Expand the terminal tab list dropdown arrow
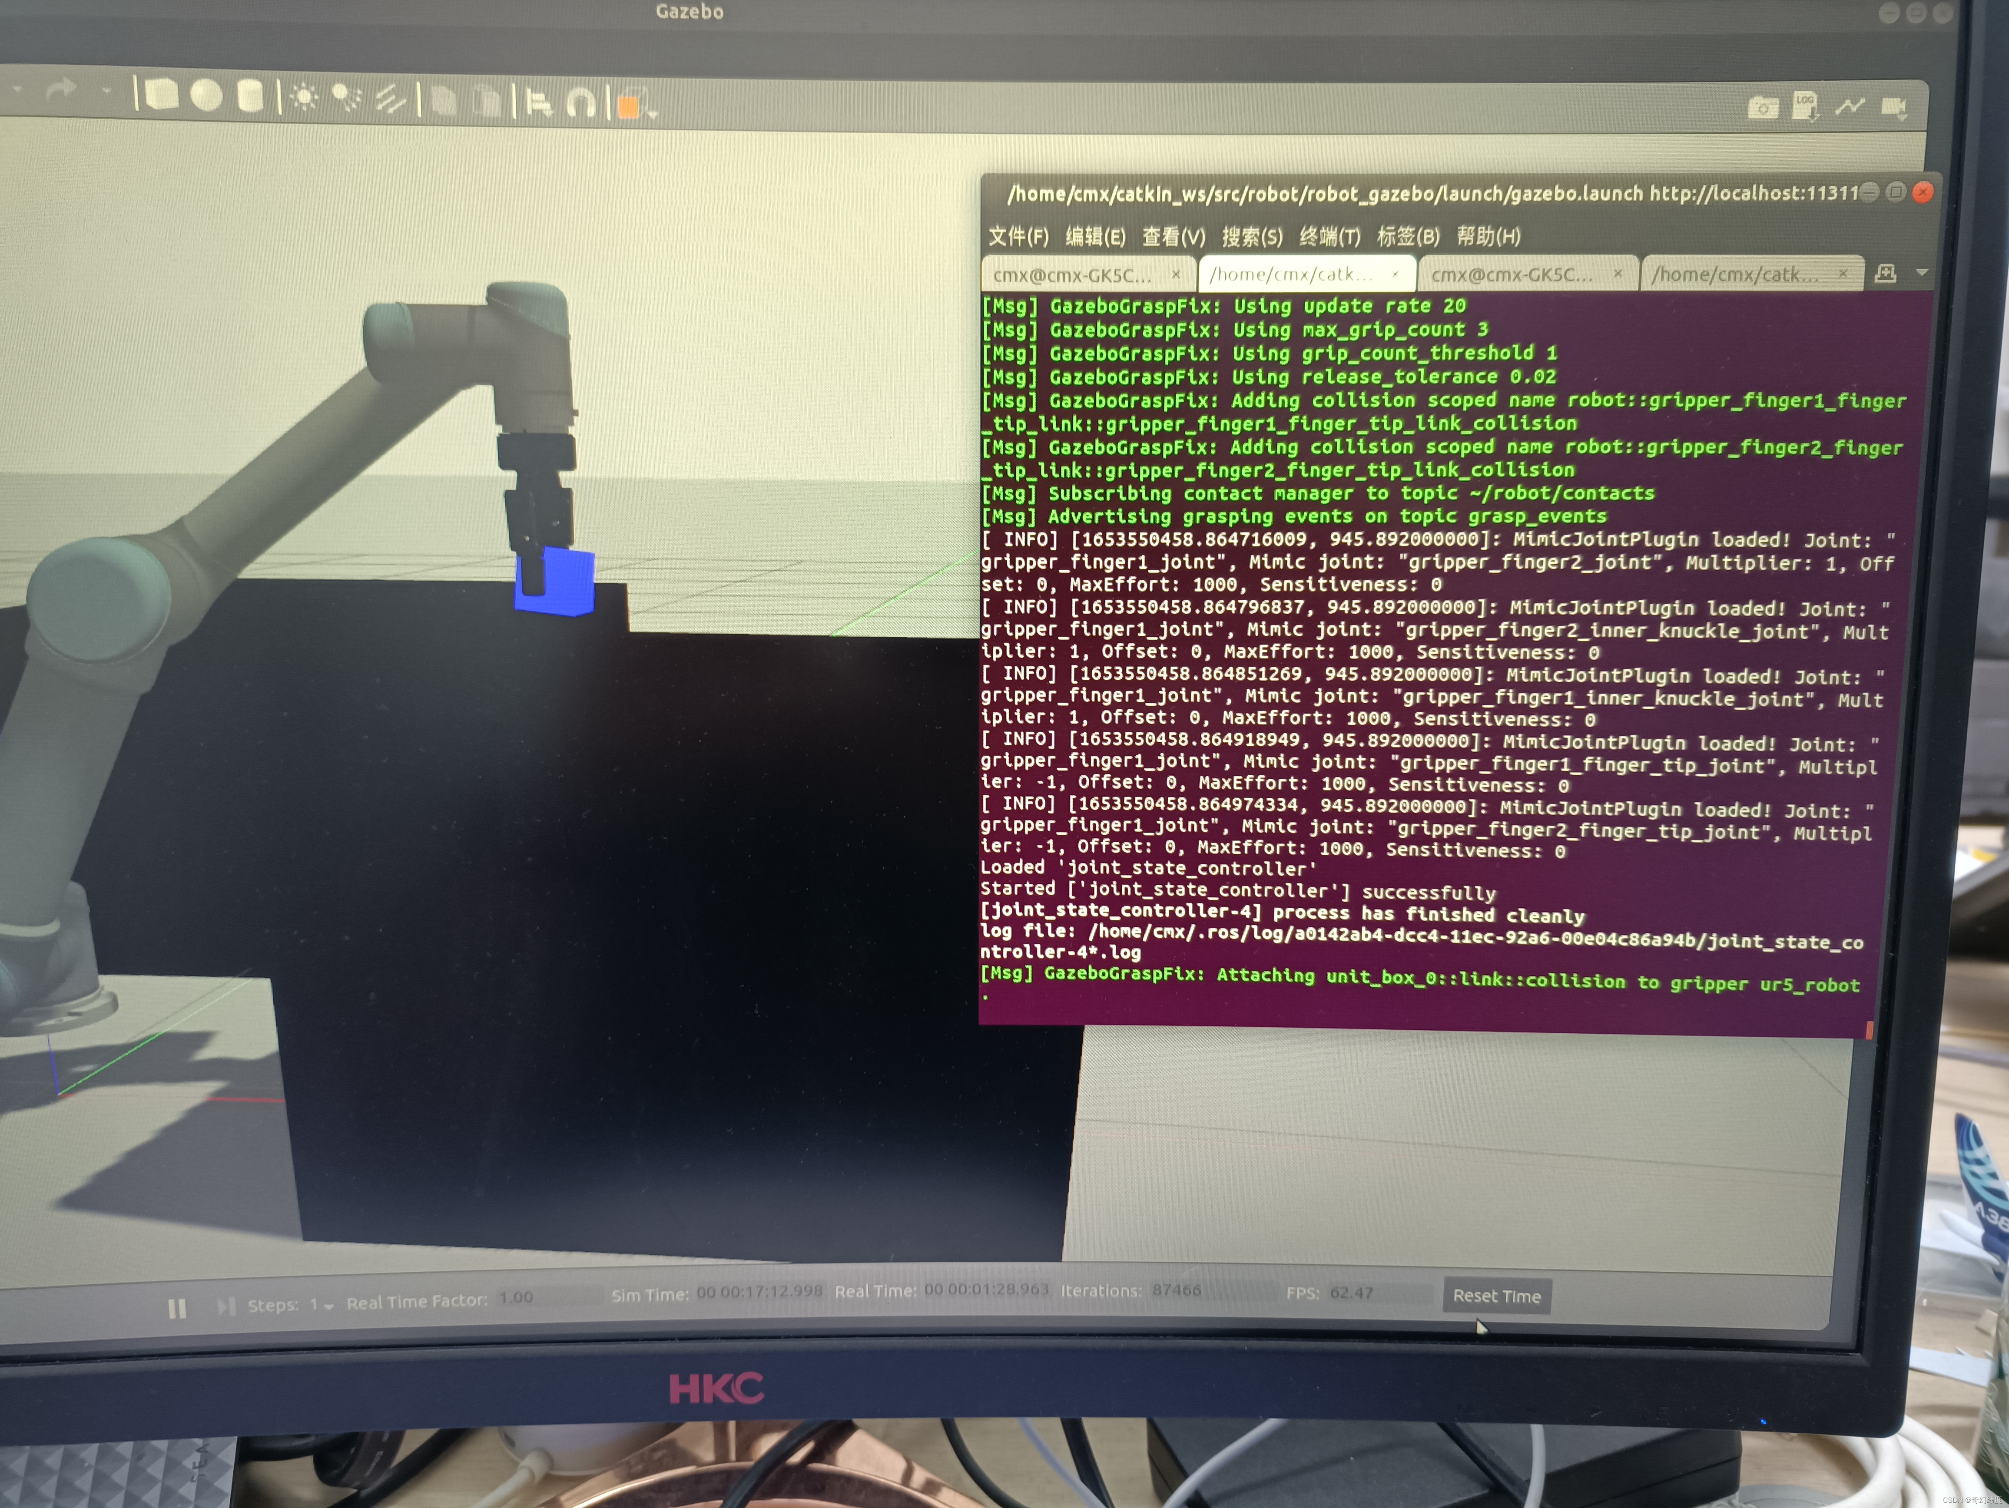 (1922, 272)
